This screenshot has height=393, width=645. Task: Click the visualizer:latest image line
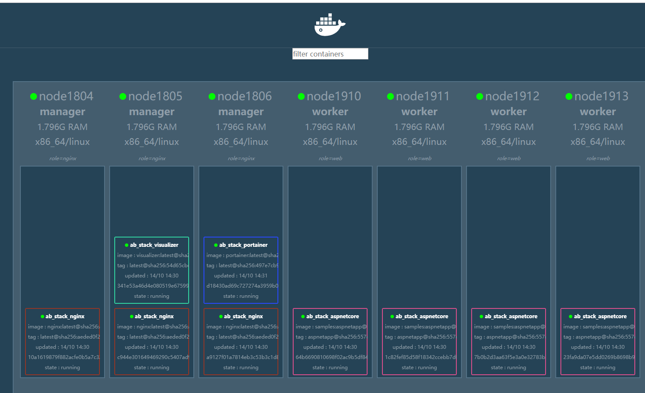coord(153,255)
